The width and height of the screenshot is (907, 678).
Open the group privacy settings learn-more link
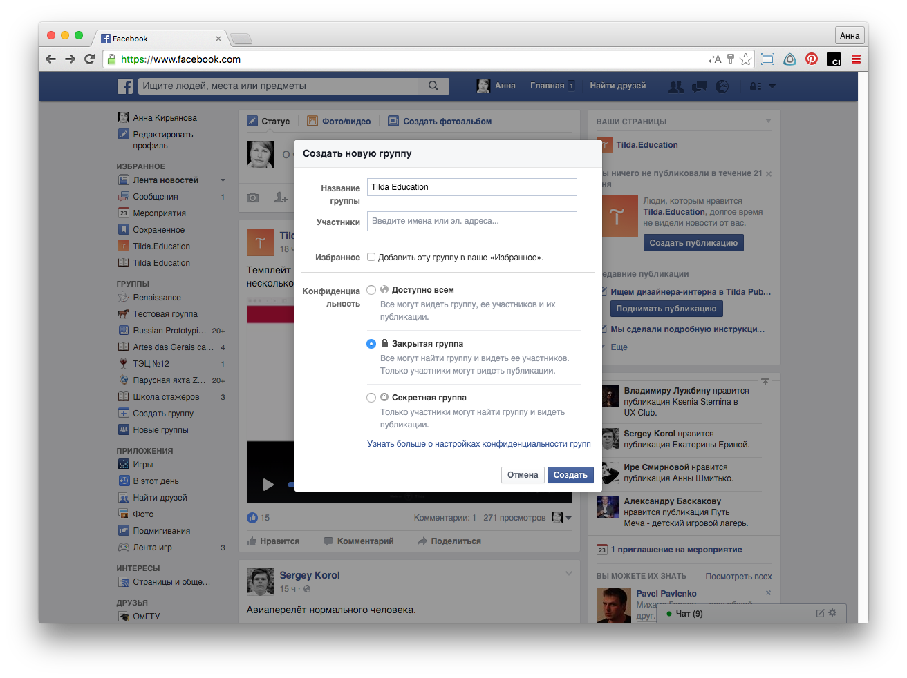tap(478, 444)
